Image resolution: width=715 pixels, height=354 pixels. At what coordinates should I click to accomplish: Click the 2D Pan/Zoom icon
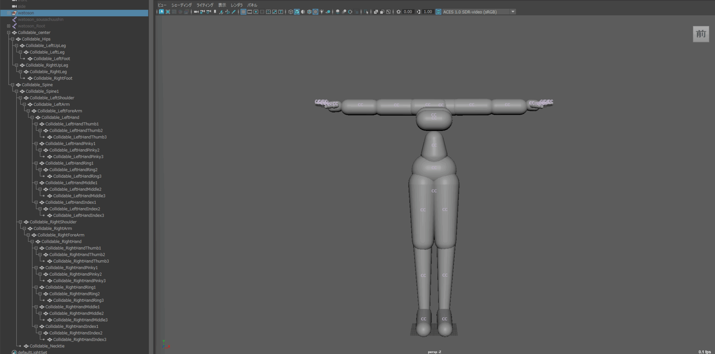point(227,12)
